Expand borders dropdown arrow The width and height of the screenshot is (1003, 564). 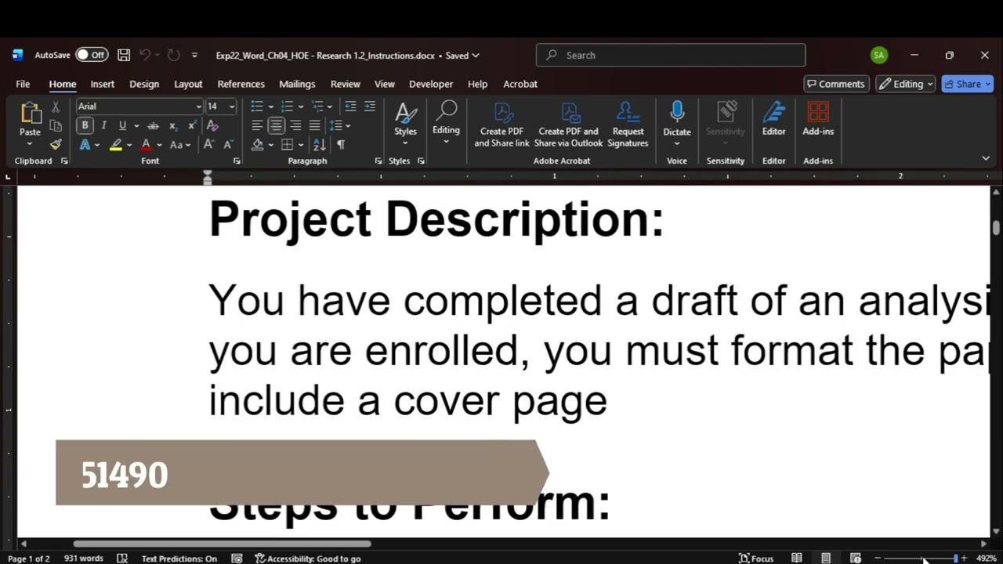tap(300, 144)
